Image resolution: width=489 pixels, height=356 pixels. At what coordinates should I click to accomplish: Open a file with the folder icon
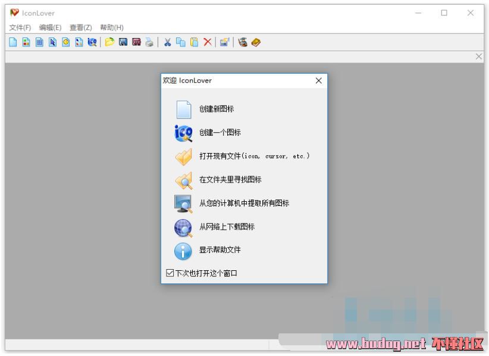click(x=109, y=42)
